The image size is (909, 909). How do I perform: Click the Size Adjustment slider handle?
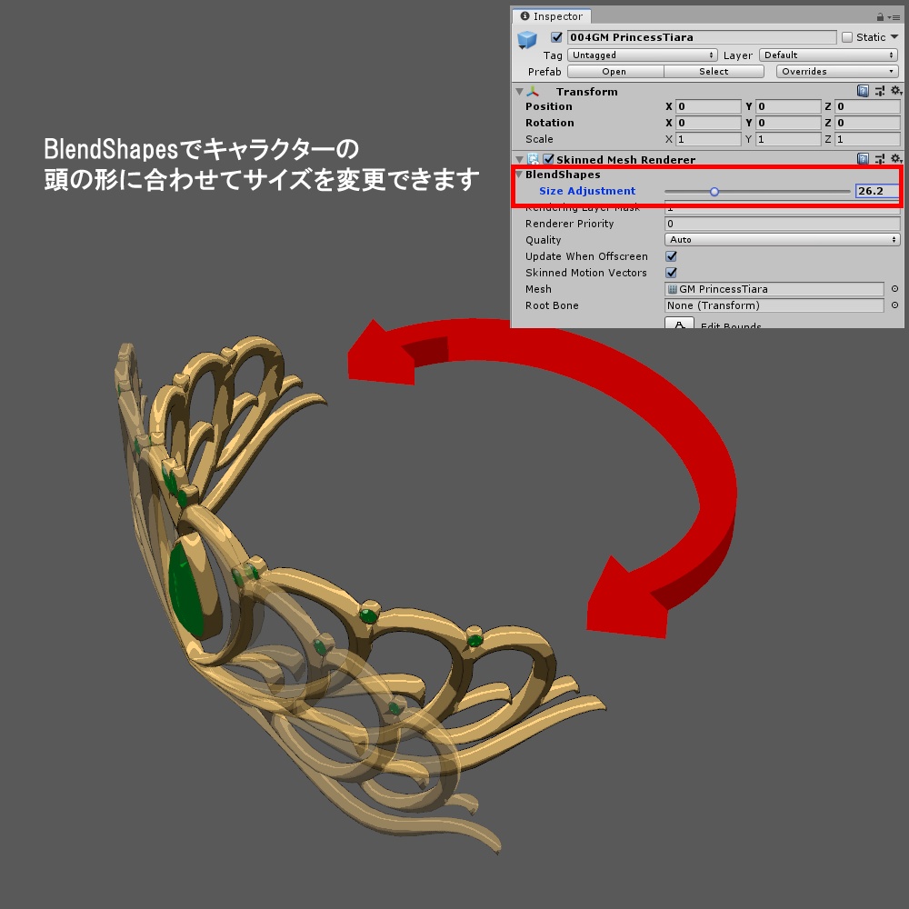[714, 191]
